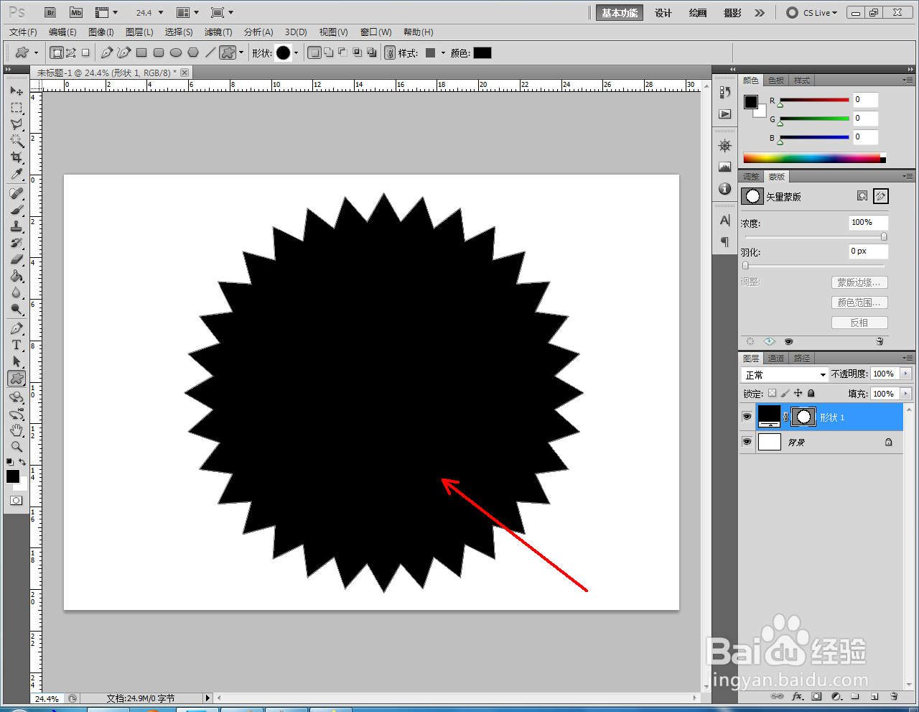Choose the Freeform Pen option
The width and height of the screenshot is (919, 712).
pos(124,52)
